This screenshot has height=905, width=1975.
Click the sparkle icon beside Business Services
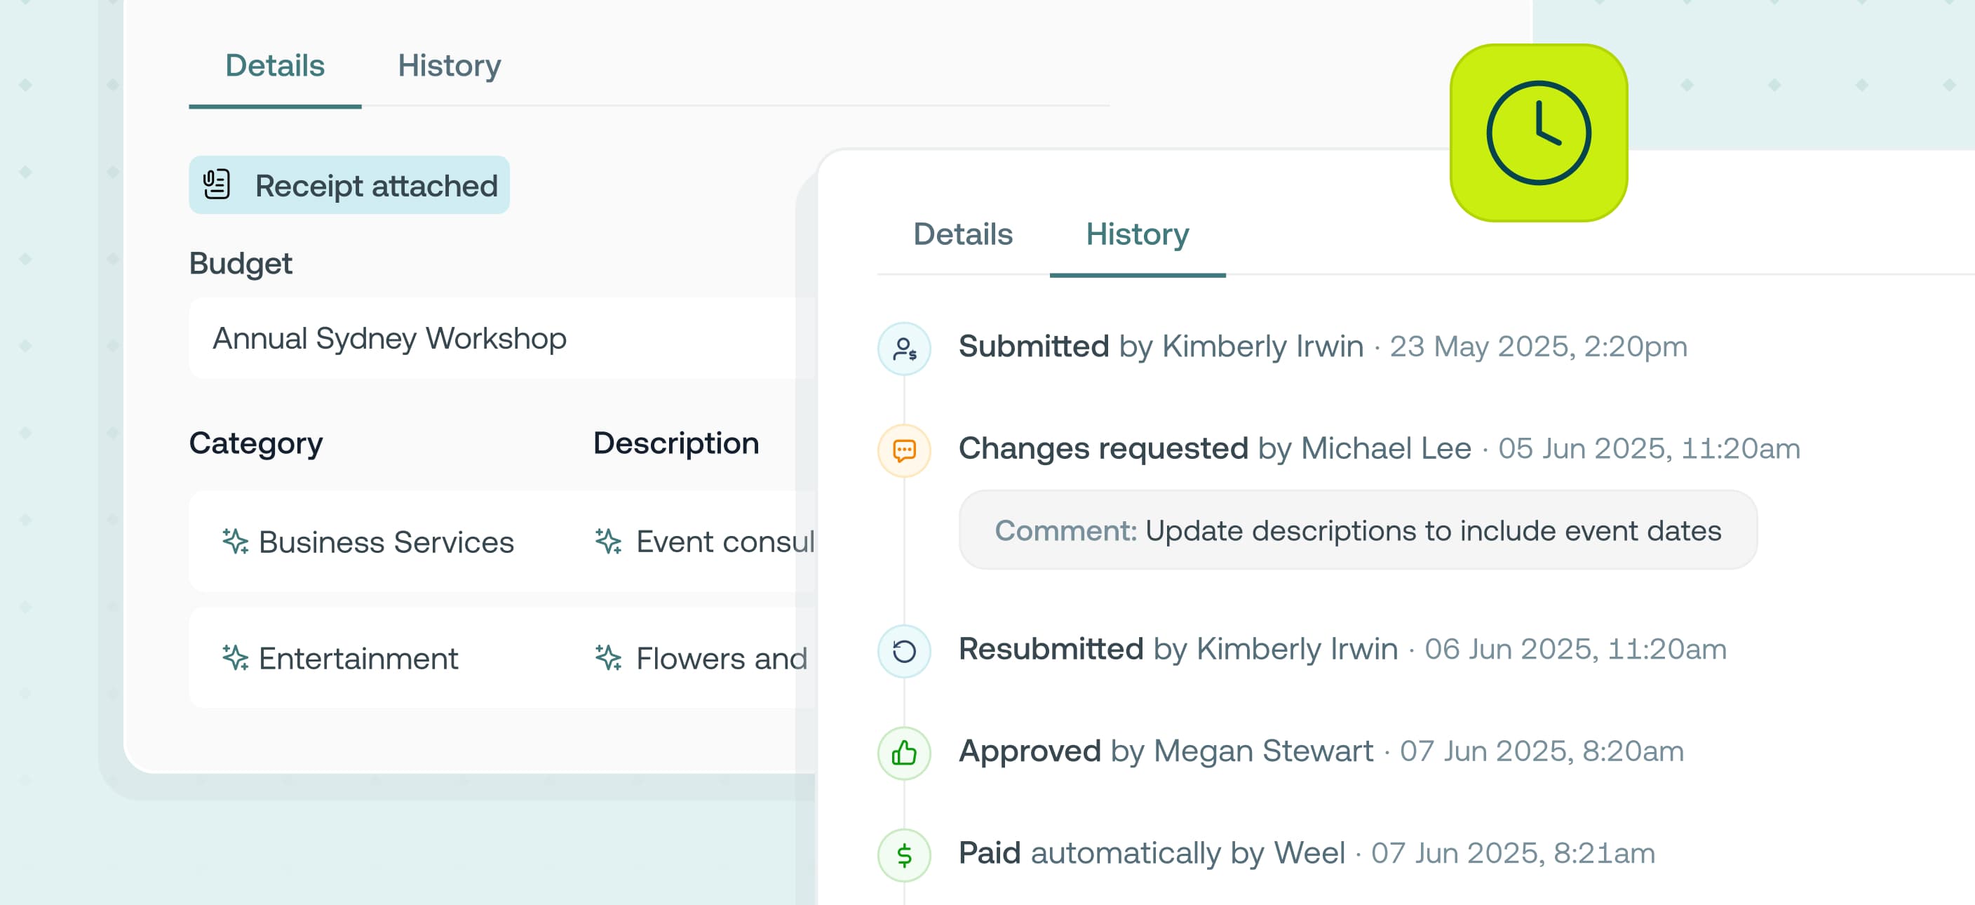pyautogui.click(x=235, y=542)
